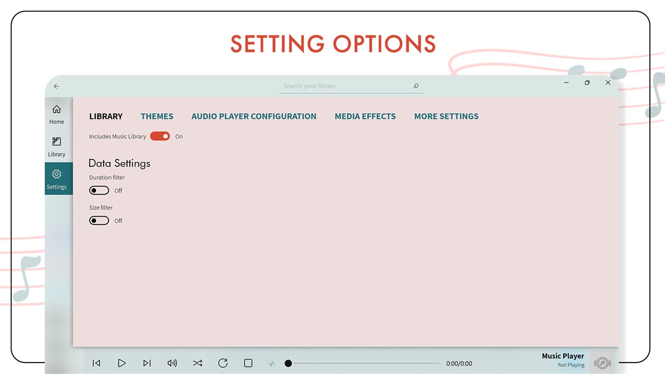The image size is (665, 374).
Task: Enable the Size filter toggle
Action: (x=99, y=220)
